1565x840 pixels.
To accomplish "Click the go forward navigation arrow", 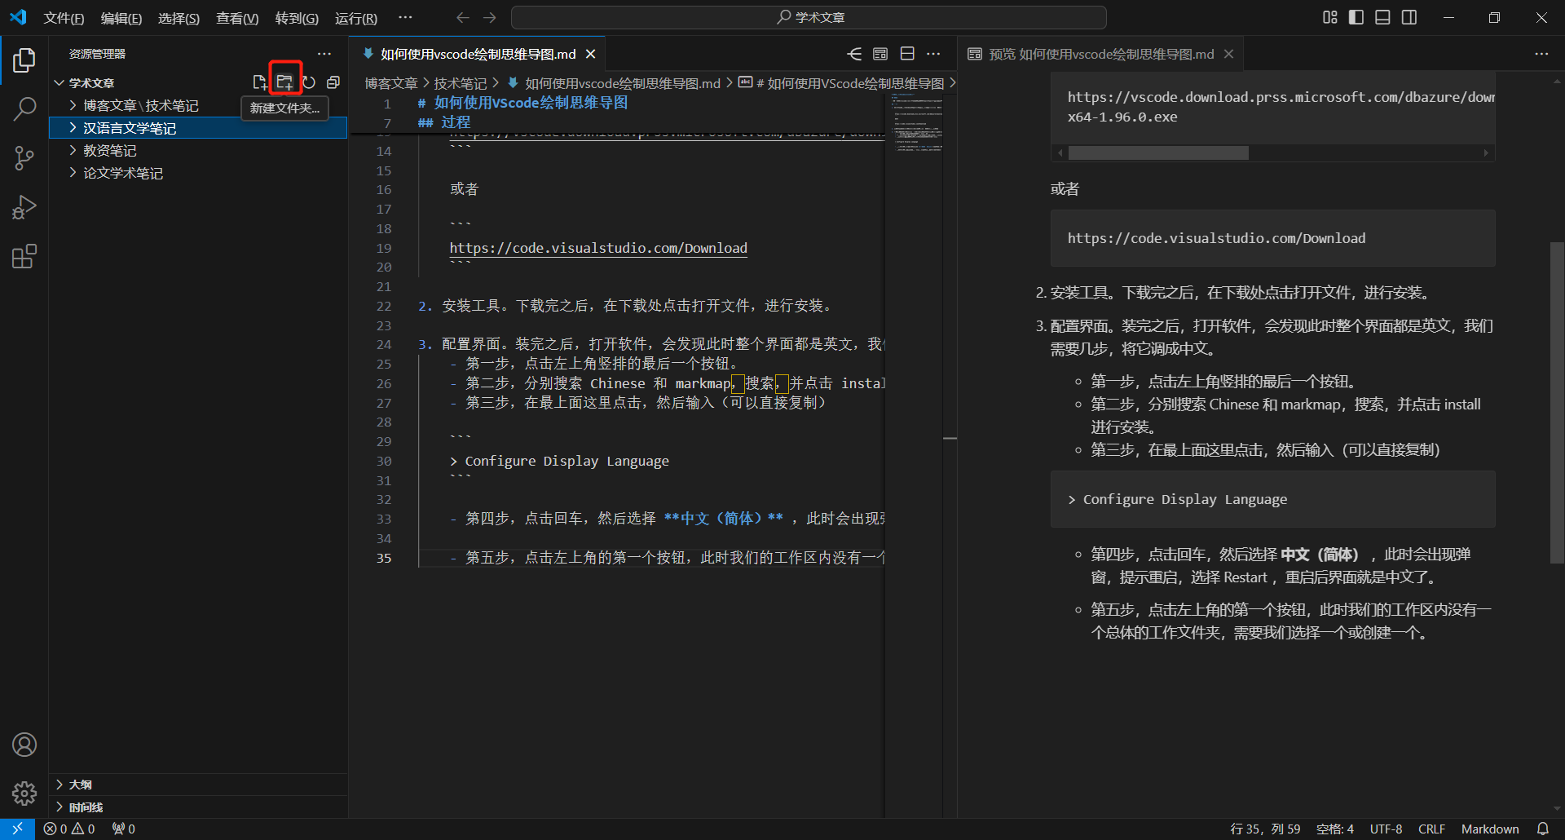I will [x=490, y=17].
